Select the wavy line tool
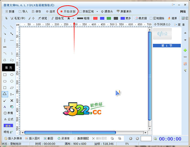Viewport: 190px width, 147px height. [5, 47]
